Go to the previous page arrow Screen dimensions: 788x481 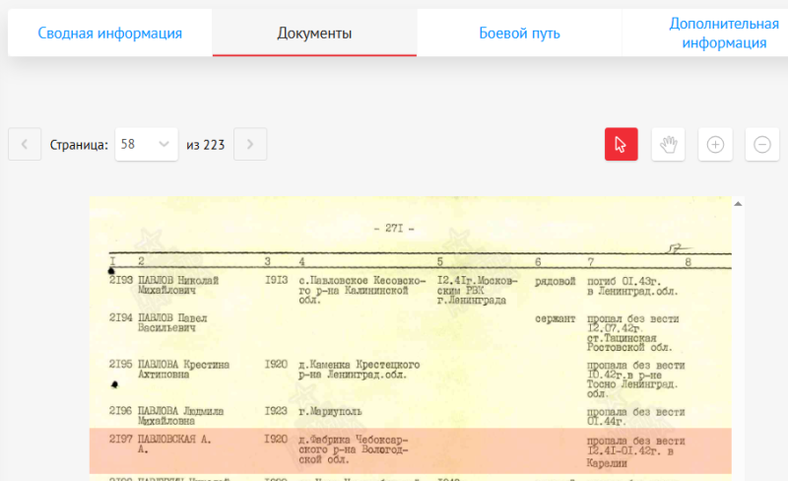pos(25,145)
